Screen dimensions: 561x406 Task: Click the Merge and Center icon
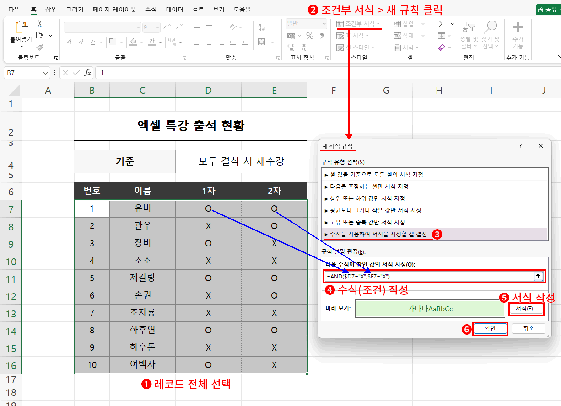[262, 42]
